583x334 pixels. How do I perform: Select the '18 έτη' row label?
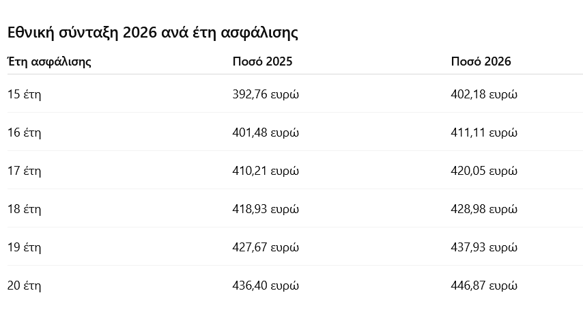pos(25,209)
